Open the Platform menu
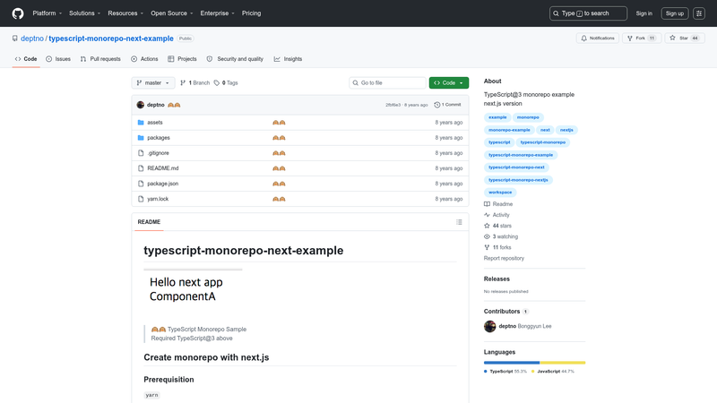This screenshot has height=403, width=717. coord(48,13)
